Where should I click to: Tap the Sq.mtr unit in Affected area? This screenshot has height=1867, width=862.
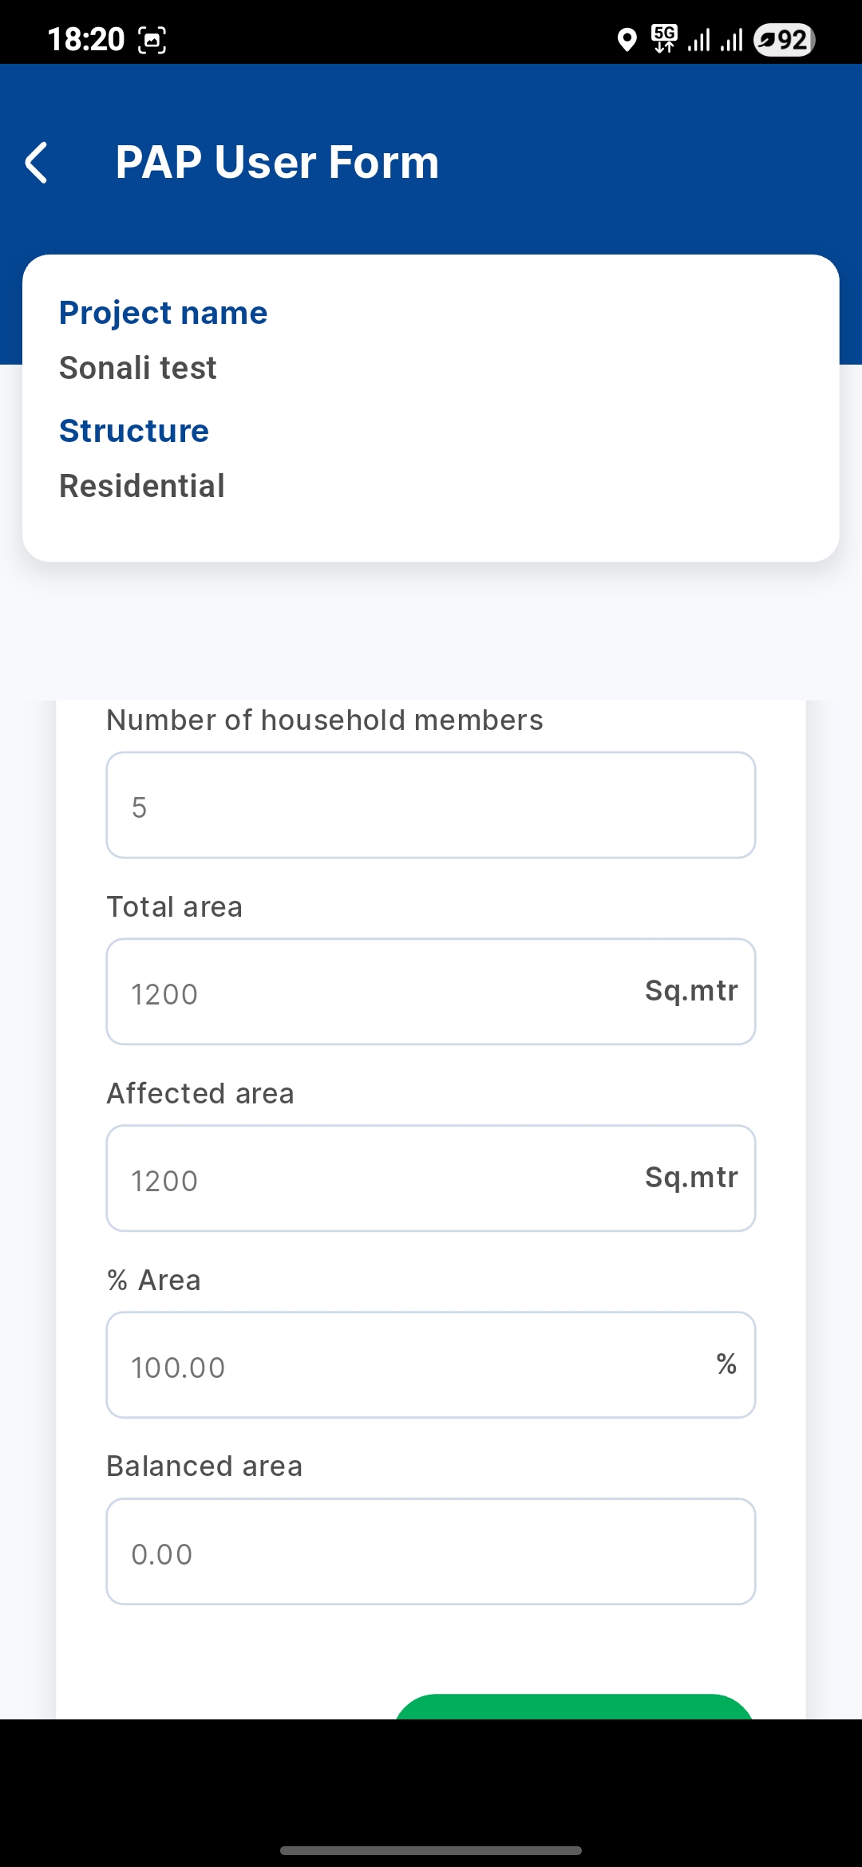coord(691,1178)
